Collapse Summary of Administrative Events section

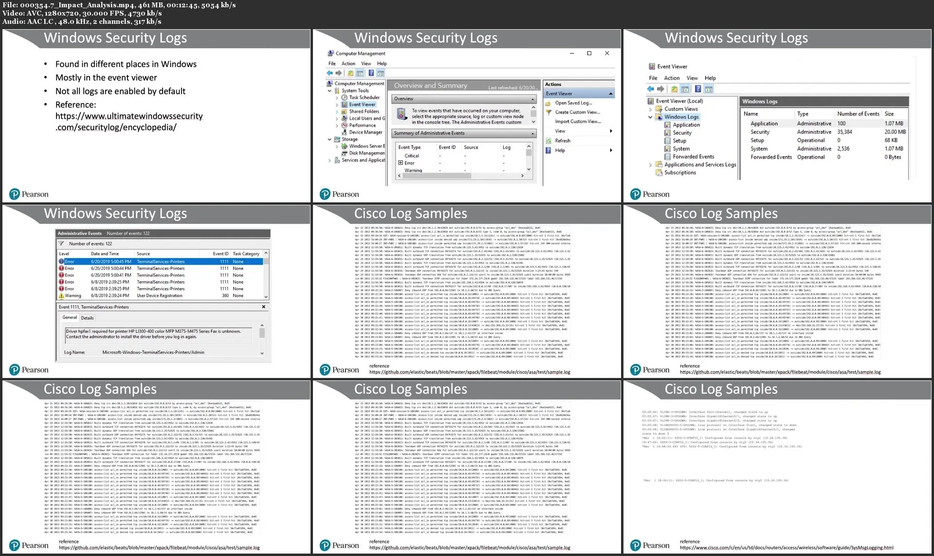coord(533,133)
